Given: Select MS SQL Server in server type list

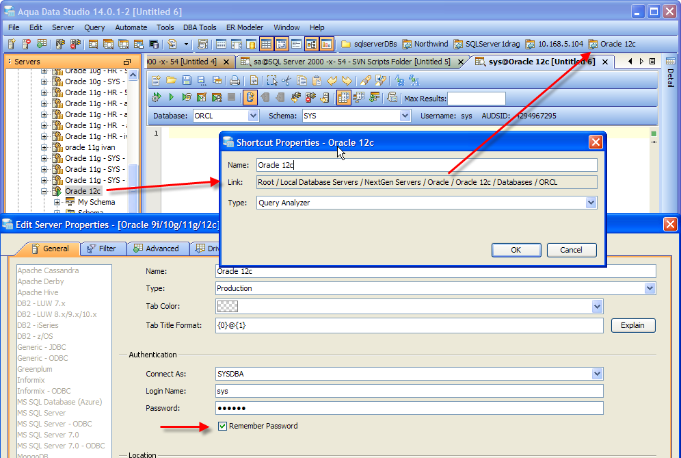Looking at the screenshot, I should pyautogui.click(x=42, y=413).
